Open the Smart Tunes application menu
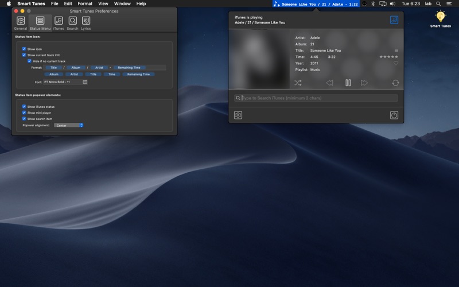The image size is (459, 287). (x=31, y=4)
